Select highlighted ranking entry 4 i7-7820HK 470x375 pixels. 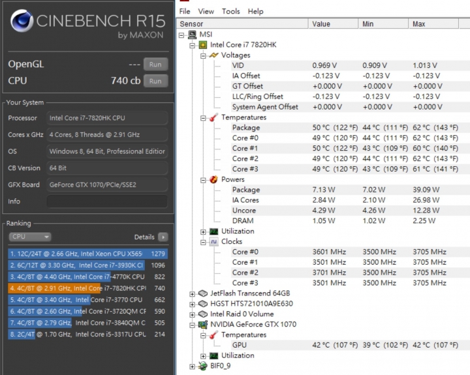point(88,288)
